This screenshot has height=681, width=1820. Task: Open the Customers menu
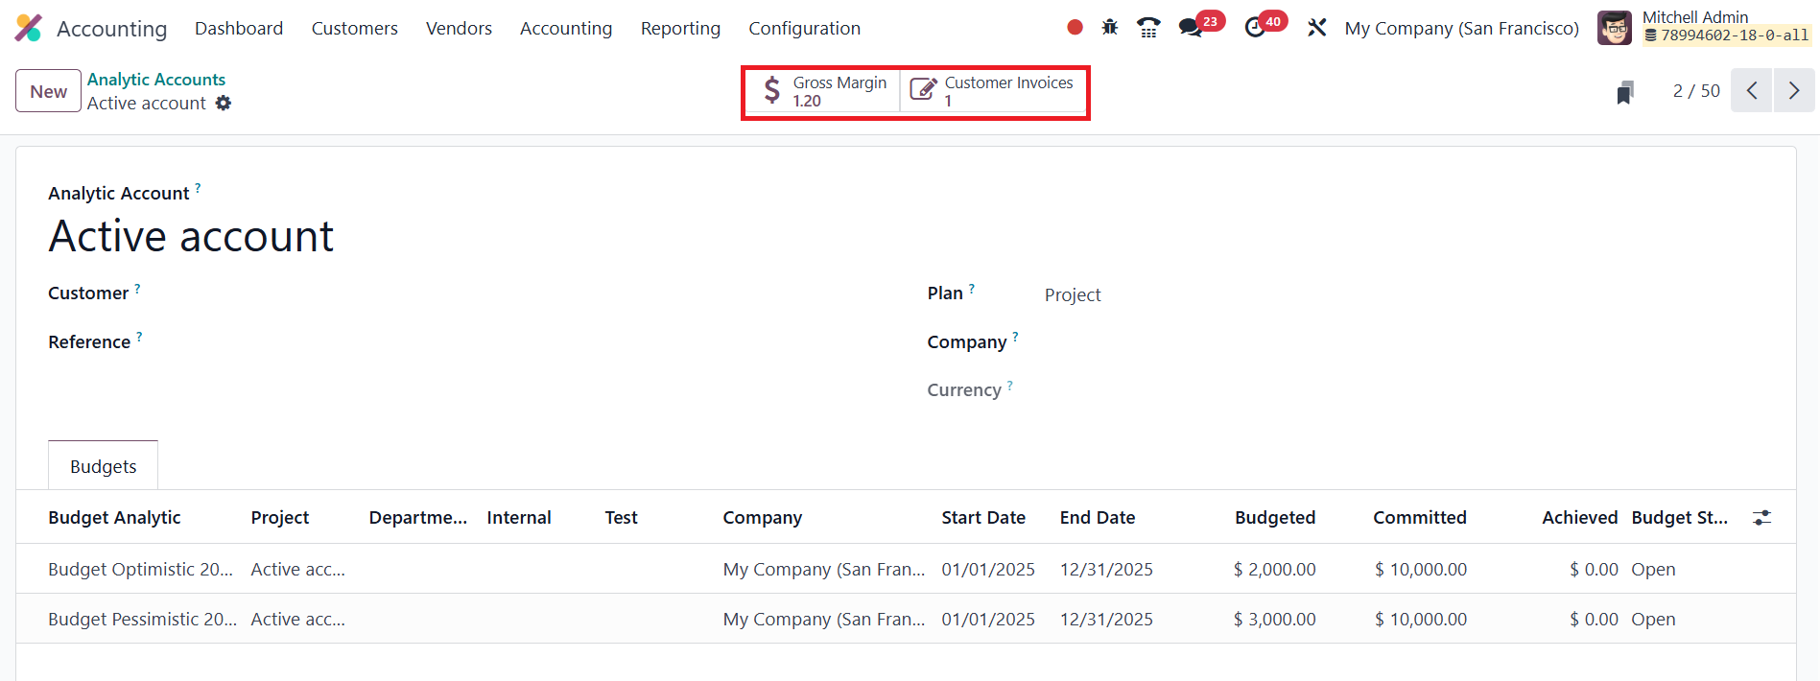pos(354,29)
